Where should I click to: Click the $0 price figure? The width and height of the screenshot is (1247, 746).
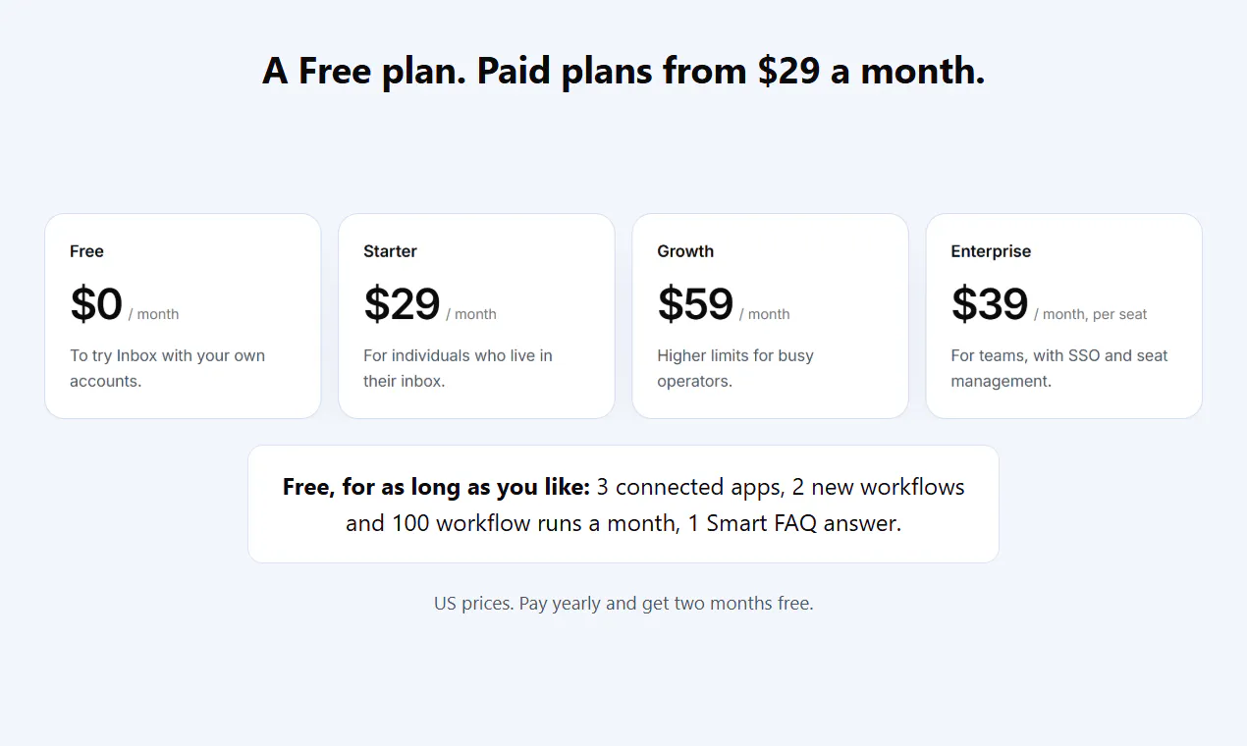coord(96,304)
